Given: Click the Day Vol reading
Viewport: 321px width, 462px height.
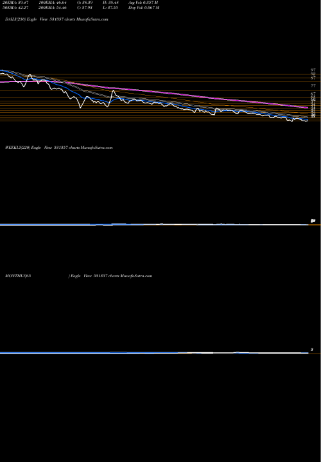Looking at the screenshot, I should (144, 8).
